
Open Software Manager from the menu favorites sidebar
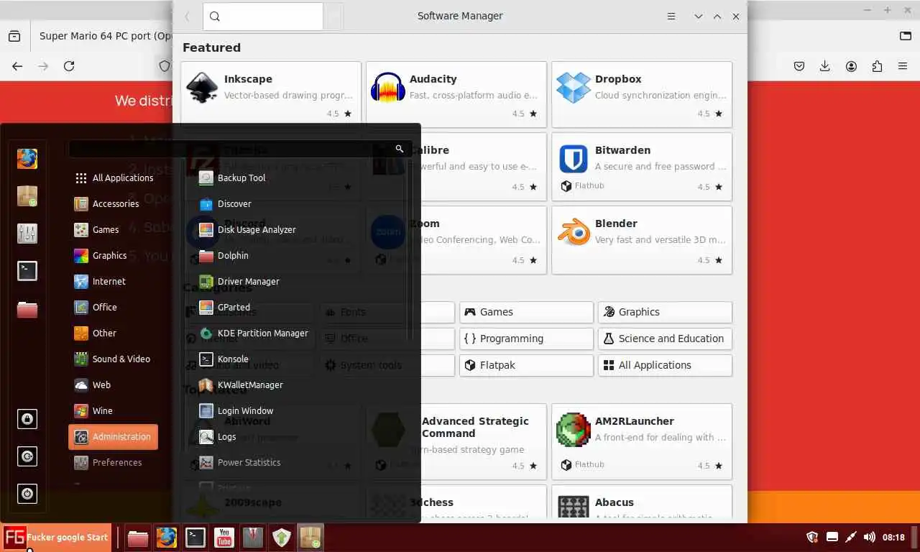[27, 196]
